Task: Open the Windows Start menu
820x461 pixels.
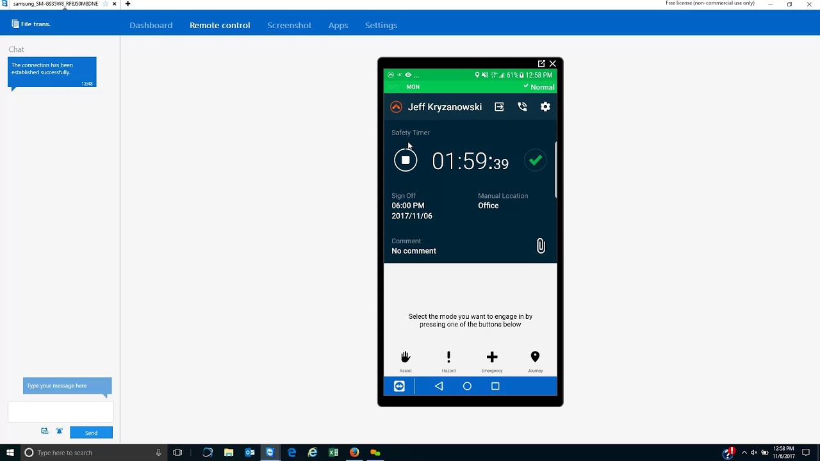Action: pos(10,453)
